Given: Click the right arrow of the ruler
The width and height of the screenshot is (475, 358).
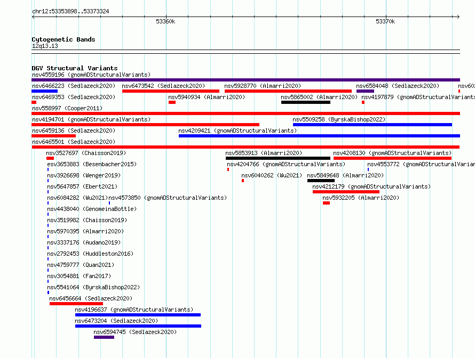Looking at the screenshot, I should tap(458, 17).
